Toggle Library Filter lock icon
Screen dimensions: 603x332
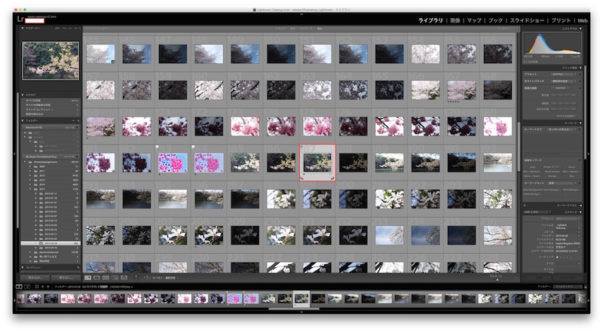coord(517,29)
